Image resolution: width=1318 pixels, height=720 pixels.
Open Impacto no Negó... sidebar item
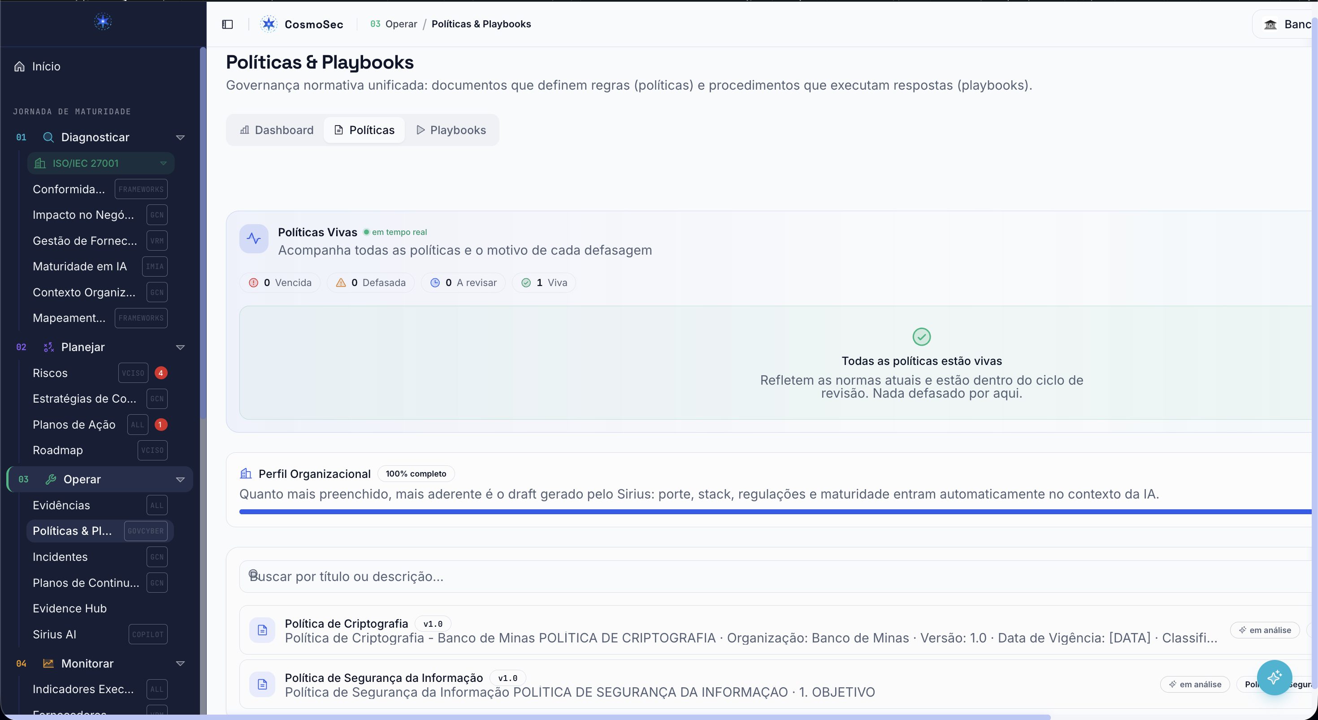point(100,215)
